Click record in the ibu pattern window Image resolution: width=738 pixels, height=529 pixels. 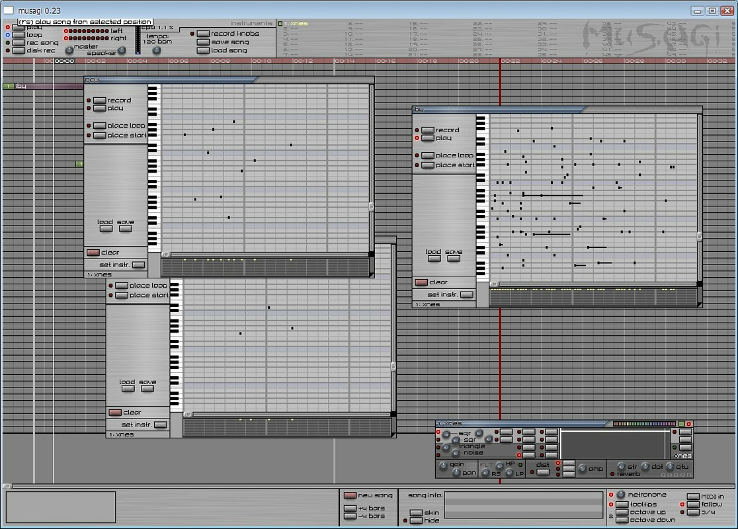pos(427,130)
